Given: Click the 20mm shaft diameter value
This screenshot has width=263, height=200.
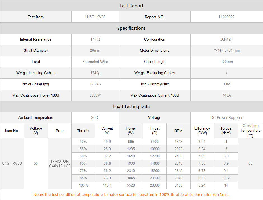Looking at the screenshot, I should (x=95, y=50).
